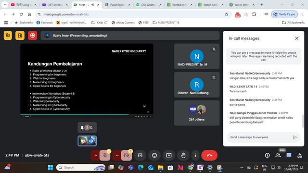The width and height of the screenshot is (308, 173).
Task: Open more options three-dot menu
Action: [x=195, y=155]
